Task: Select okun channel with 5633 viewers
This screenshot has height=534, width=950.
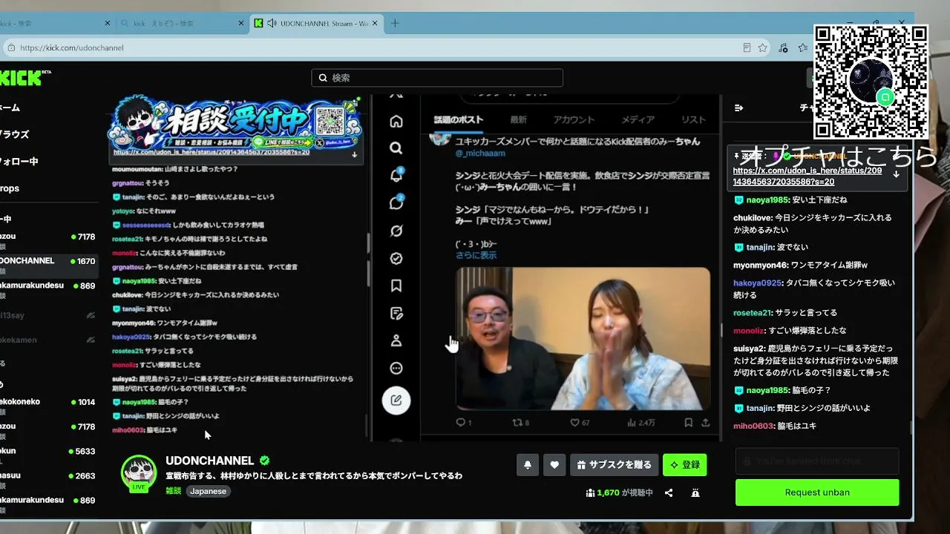Action: click(x=47, y=451)
